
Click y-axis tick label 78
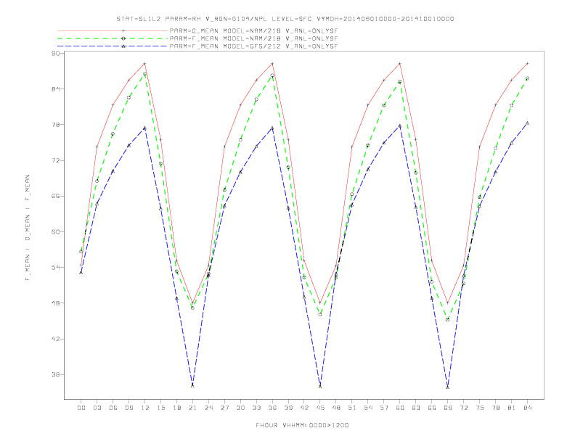point(56,125)
